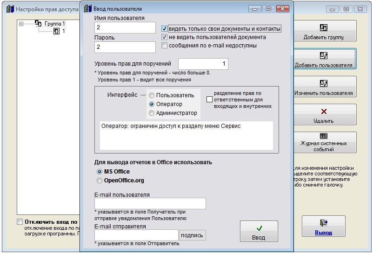Screen dimensions: 373x254
Task: Minimize the Настройки прав доступа window
Action: point(333,9)
